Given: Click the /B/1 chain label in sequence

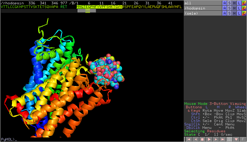Looking at the screenshot, I should [x=74, y=3].
